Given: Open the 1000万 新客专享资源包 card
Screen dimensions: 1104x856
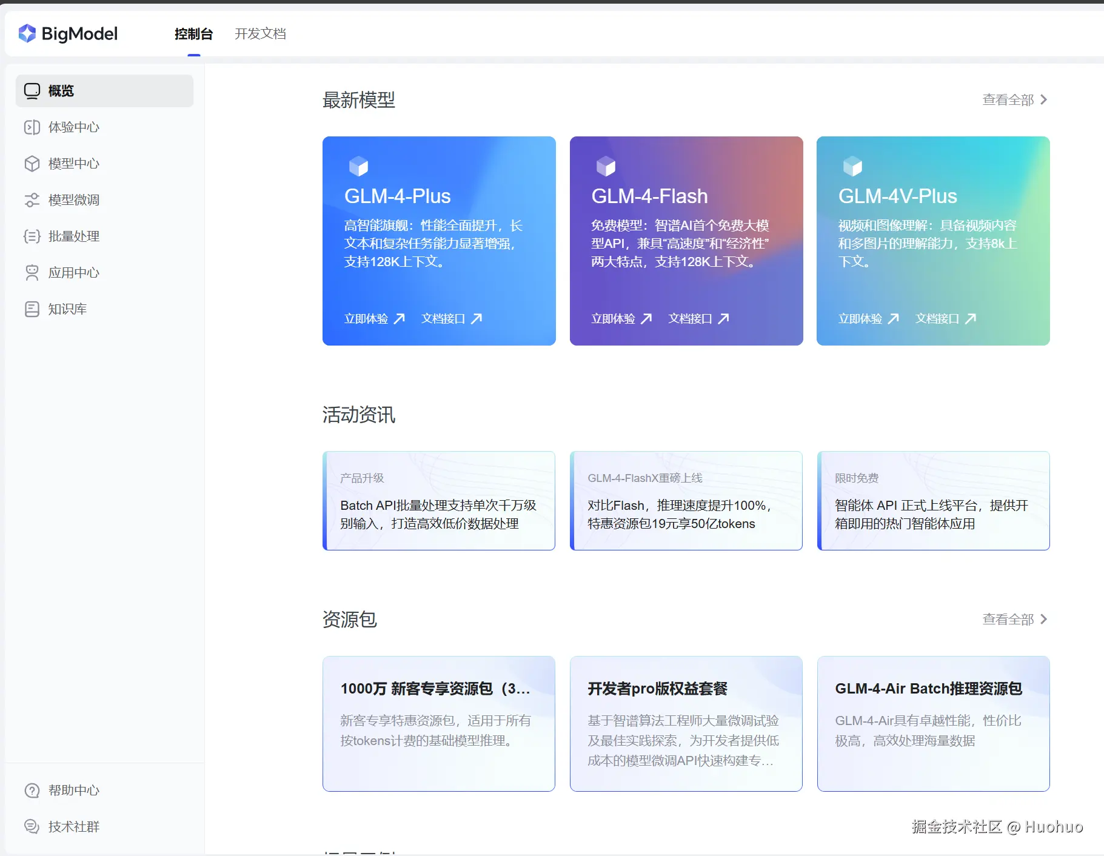Looking at the screenshot, I should click(439, 724).
